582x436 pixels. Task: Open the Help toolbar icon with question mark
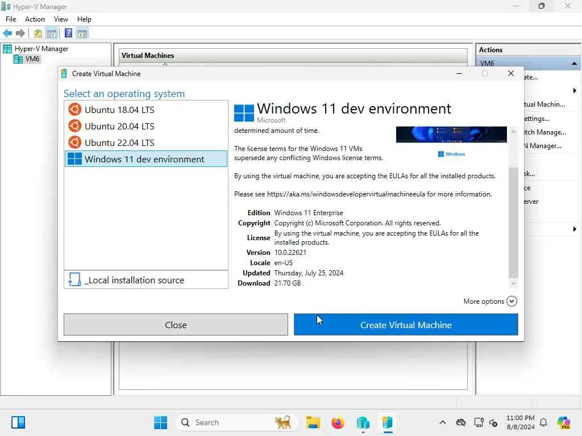coord(68,33)
